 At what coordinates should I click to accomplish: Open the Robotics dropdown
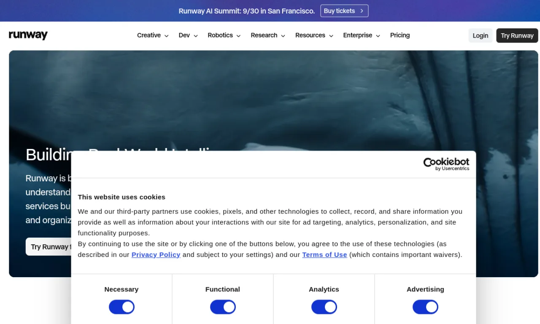point(224,35)
